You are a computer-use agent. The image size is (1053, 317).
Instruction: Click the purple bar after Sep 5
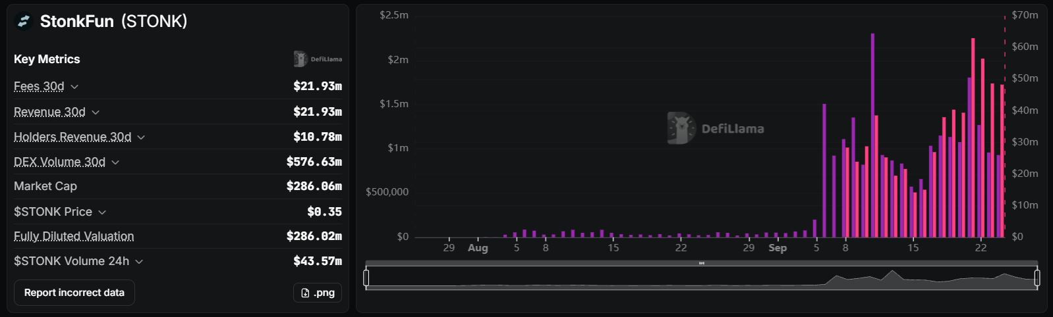coord(824,171)
